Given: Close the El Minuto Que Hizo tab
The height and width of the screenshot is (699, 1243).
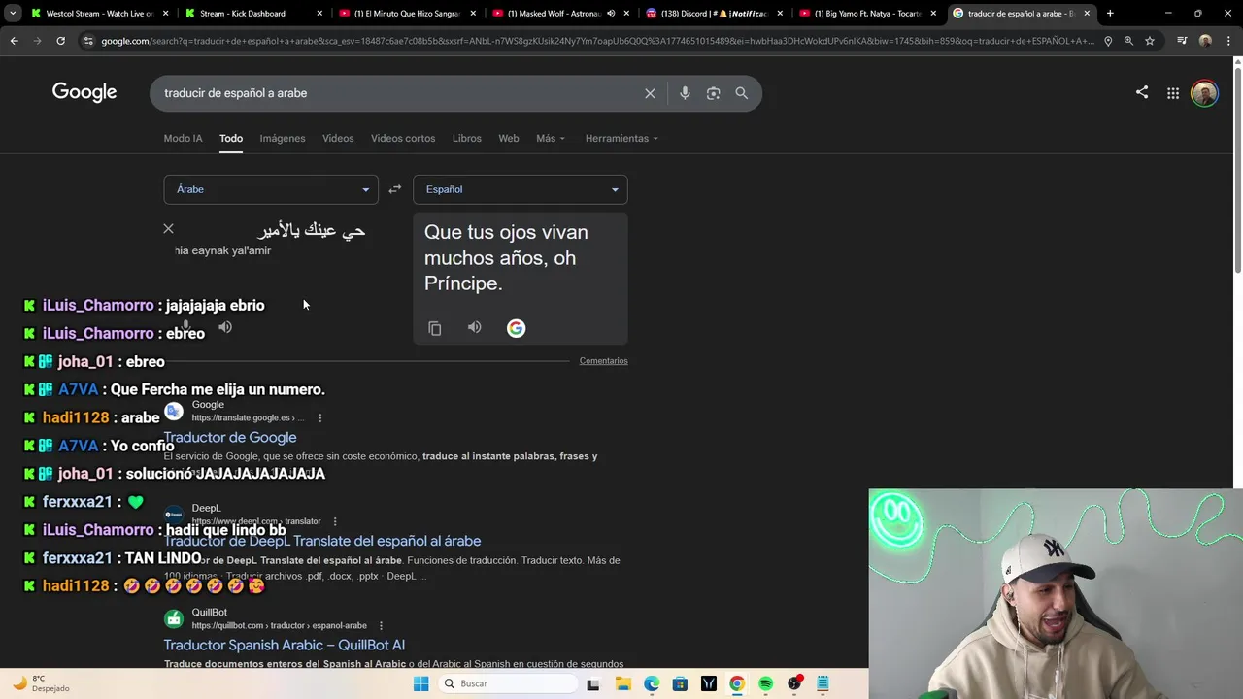Looking at the screenshot, I should [473, 14].
